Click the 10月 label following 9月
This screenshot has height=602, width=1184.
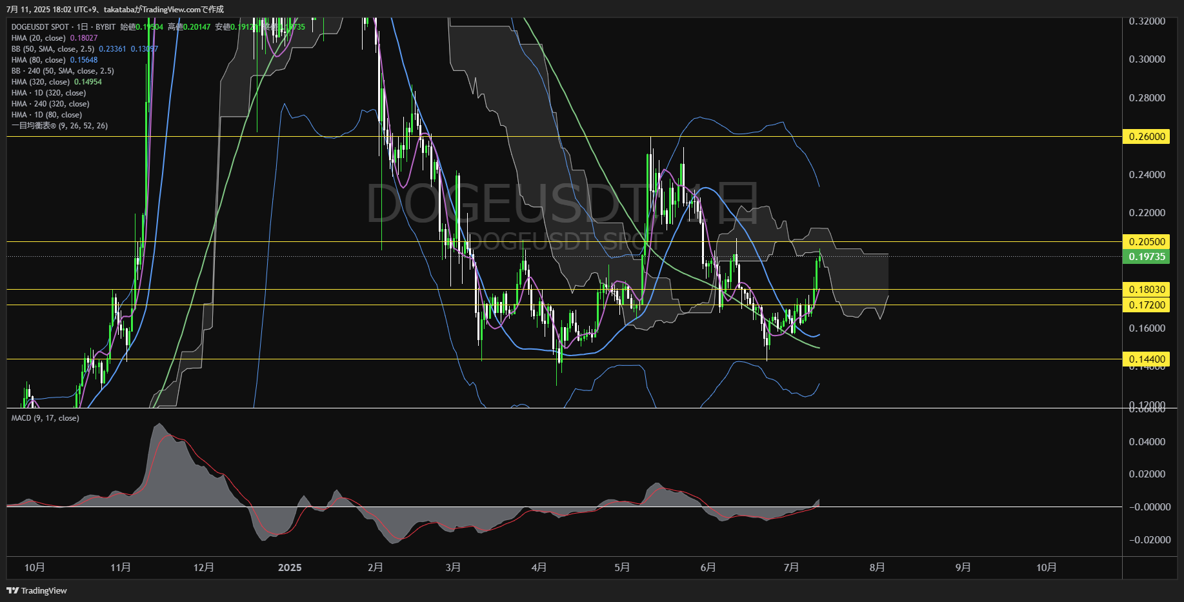pos(1047,567)
